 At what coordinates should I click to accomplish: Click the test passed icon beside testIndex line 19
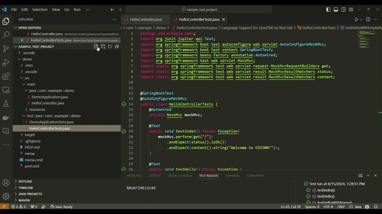[x=124, y=131]
